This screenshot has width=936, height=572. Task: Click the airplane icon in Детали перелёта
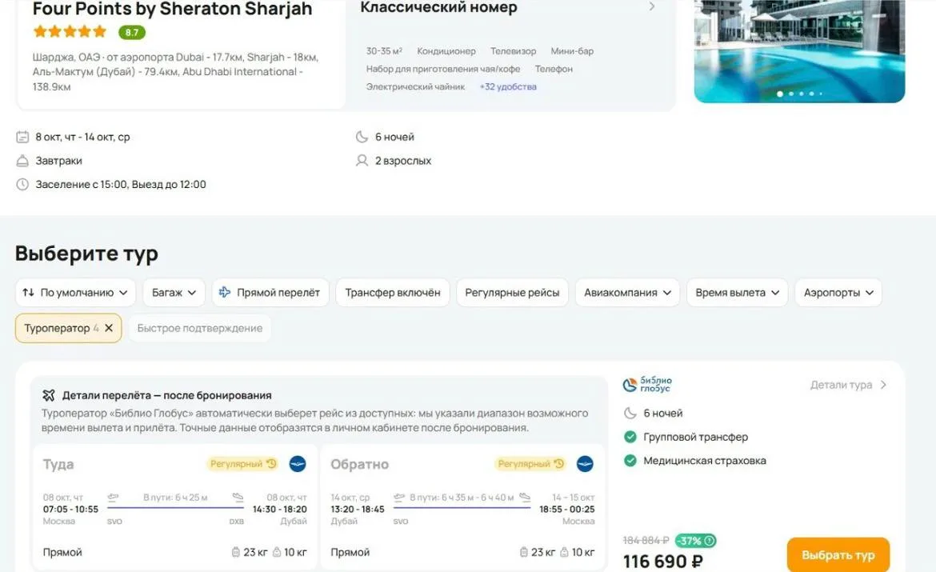(49, 395)
